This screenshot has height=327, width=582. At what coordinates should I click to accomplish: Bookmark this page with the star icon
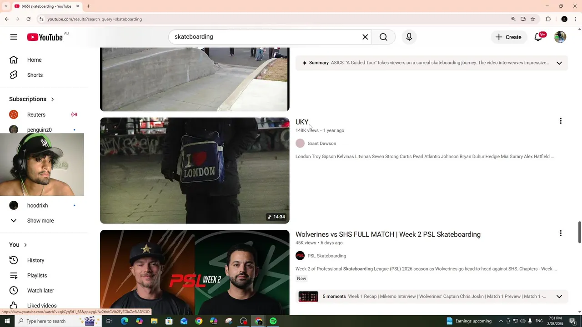(x=533, y=19)
